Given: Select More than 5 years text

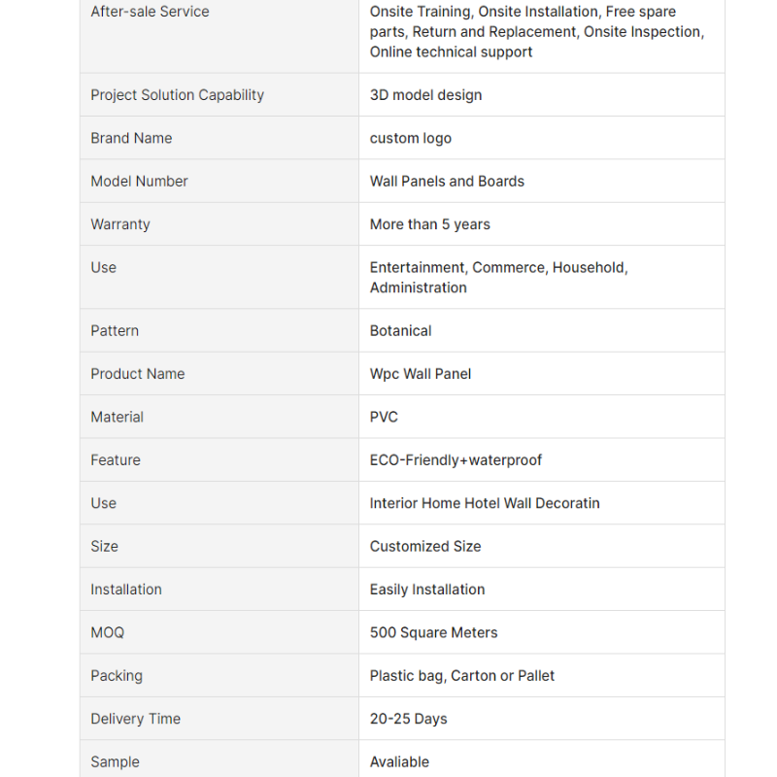Looking at the screenshot, I should tap(429, 224).
